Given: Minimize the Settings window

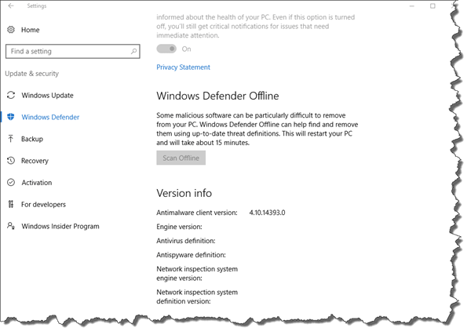Looking at the screenshot, I should (x=412, y=5).
